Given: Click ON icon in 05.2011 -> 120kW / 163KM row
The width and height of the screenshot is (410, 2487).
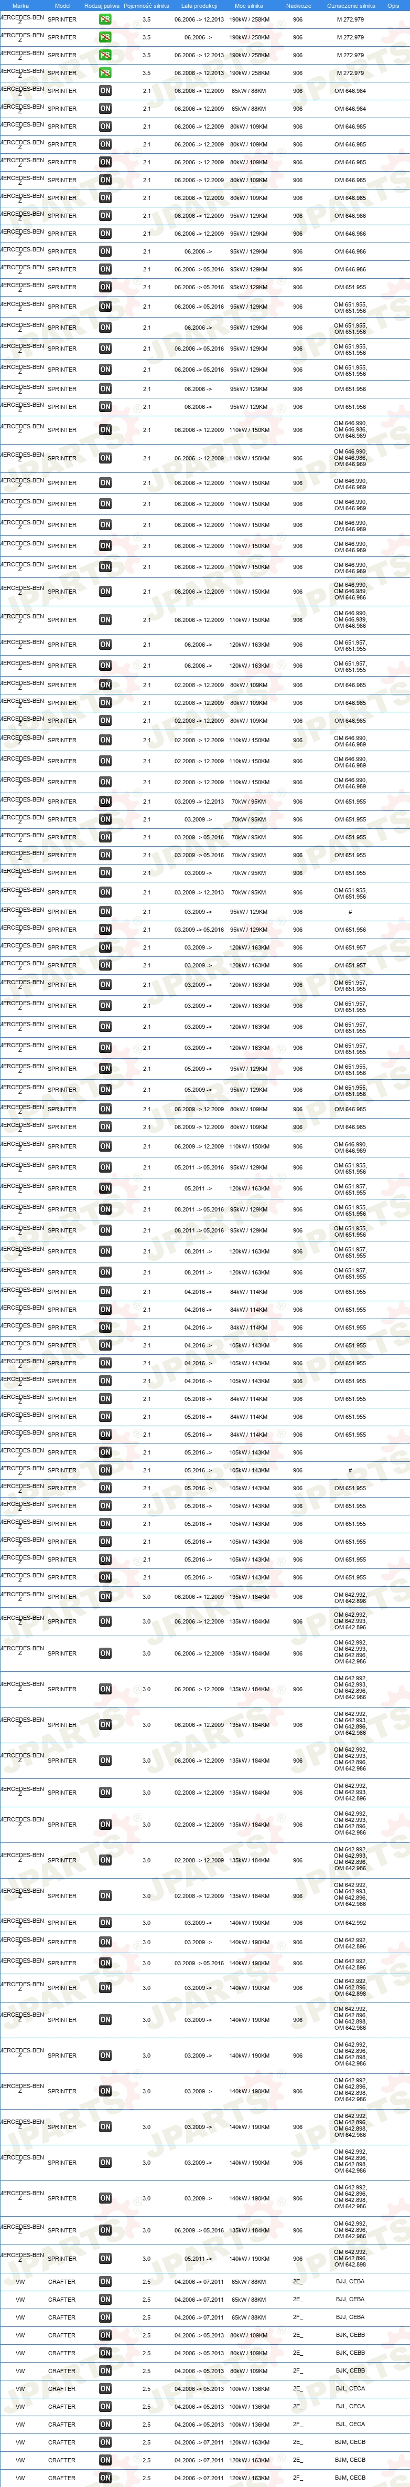Looking at the screenshot, I should pyautogui.click(x=105, y=1188).
